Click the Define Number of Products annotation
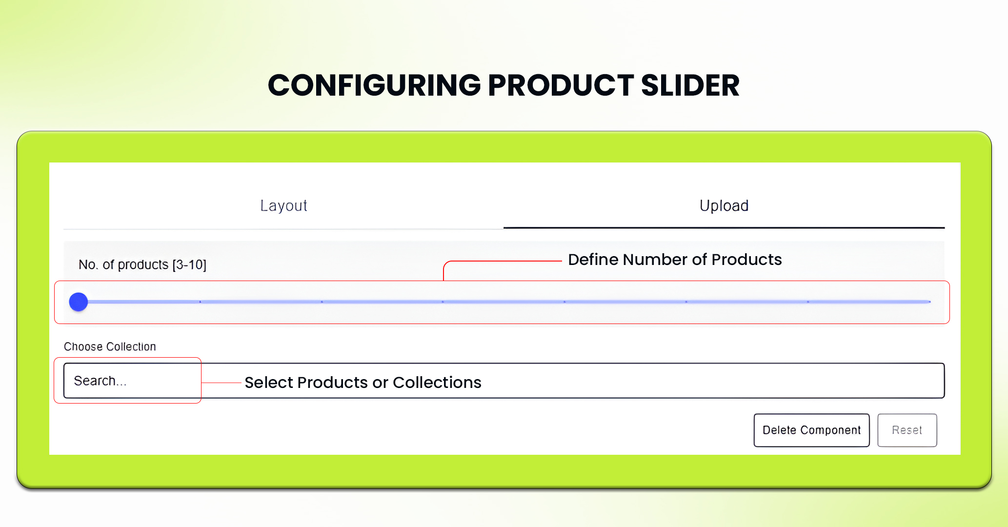Screen dimensions: 1008x527 tap(675, 259)
